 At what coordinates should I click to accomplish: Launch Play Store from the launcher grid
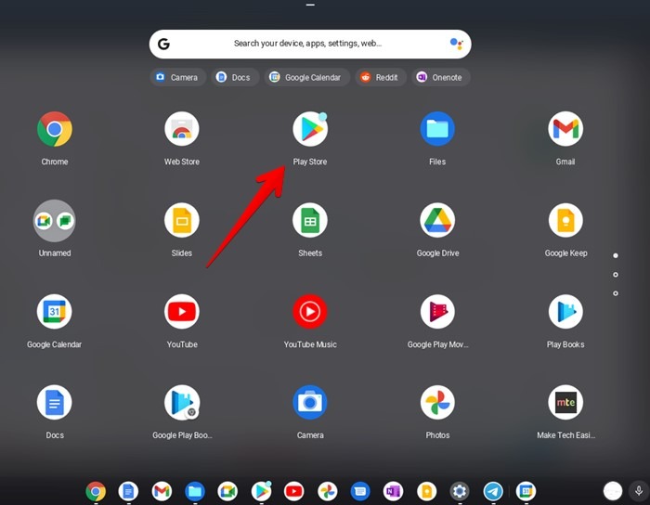[x=310, y=129]
